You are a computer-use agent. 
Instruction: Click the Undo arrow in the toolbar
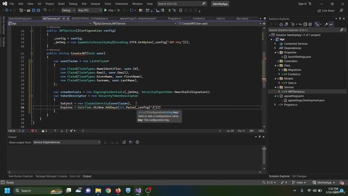45,10
